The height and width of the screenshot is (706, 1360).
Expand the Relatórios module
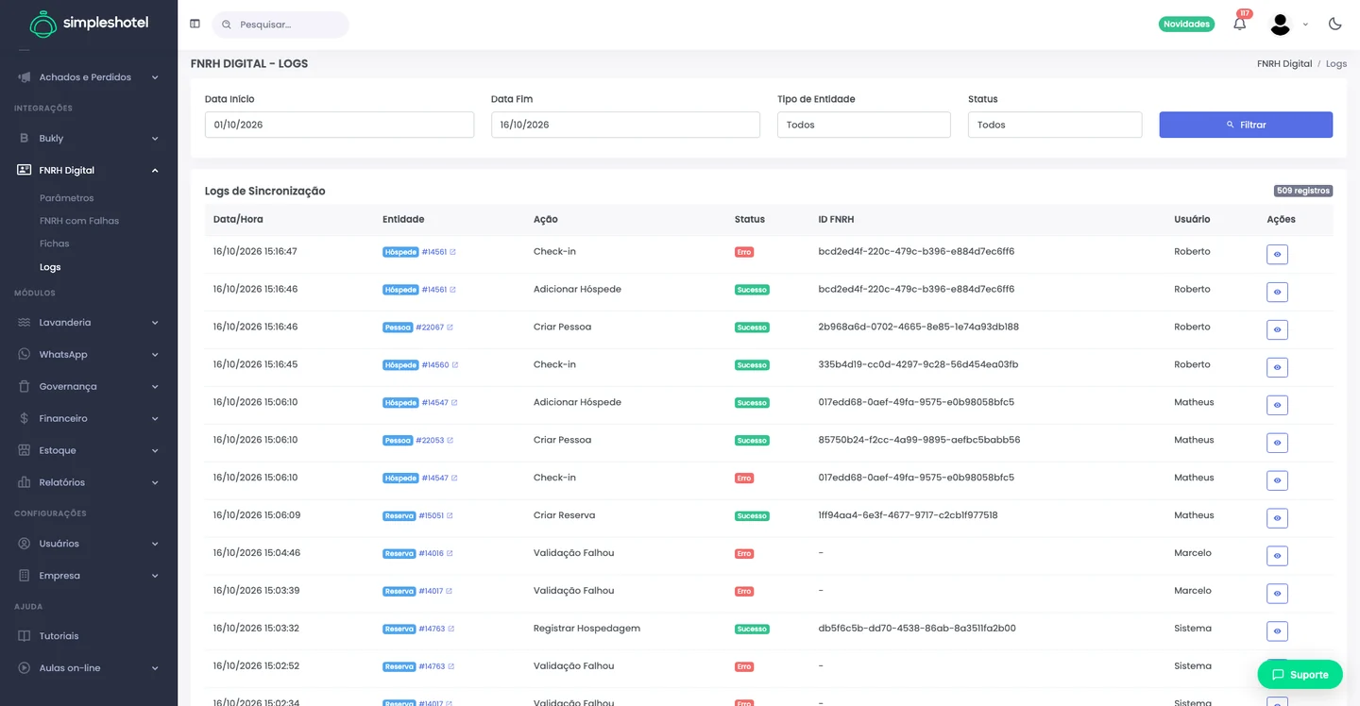pos(89,482)
